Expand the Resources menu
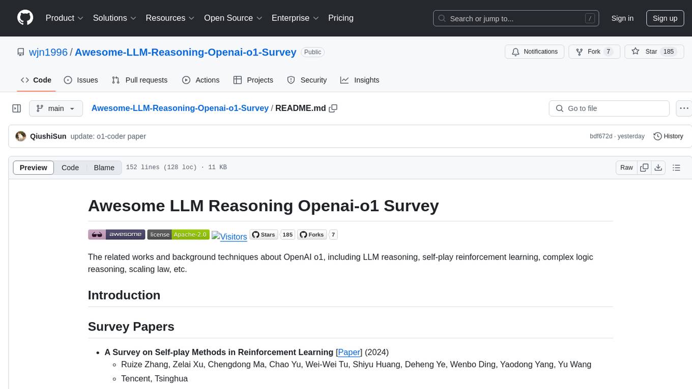Screen dimensions: 692x389 170,18
